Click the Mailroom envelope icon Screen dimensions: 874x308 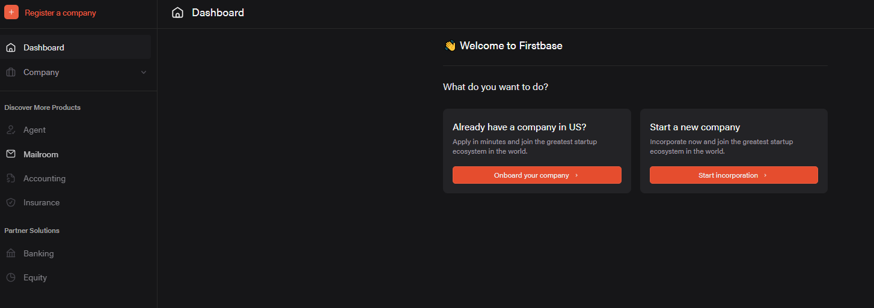point(11,154)
